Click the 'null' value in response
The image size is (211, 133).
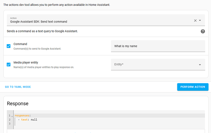coord(34,120)
